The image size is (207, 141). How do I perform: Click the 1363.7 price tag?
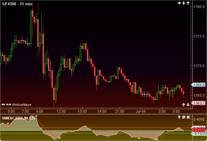pyautogui.click(x=198, y=103)
